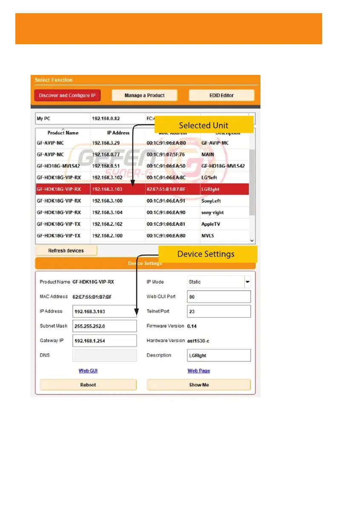The image size is (337, 521).
Task: Click the IP Address input field
Action: pyautogui.click(x=104, y=311)
